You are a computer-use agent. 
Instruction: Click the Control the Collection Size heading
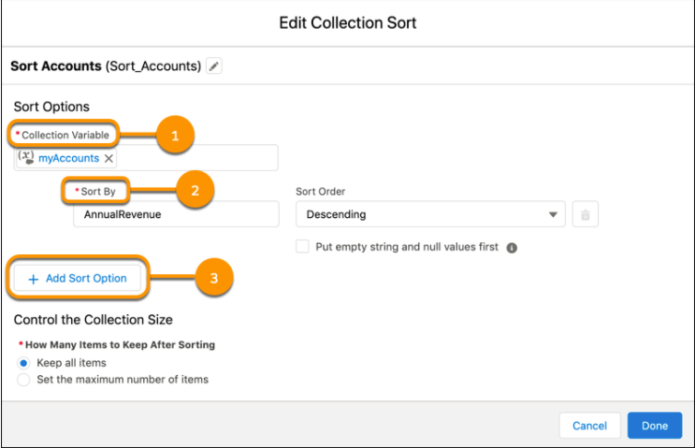[x=94, y=320]
